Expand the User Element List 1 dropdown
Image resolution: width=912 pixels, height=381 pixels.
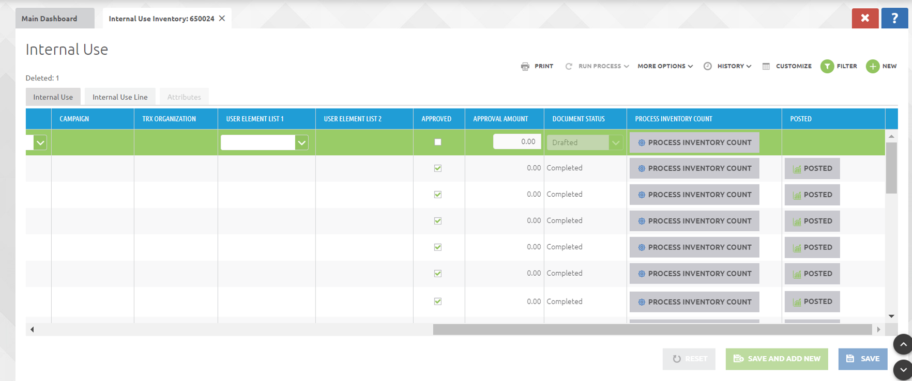click(x=302, y=142)
